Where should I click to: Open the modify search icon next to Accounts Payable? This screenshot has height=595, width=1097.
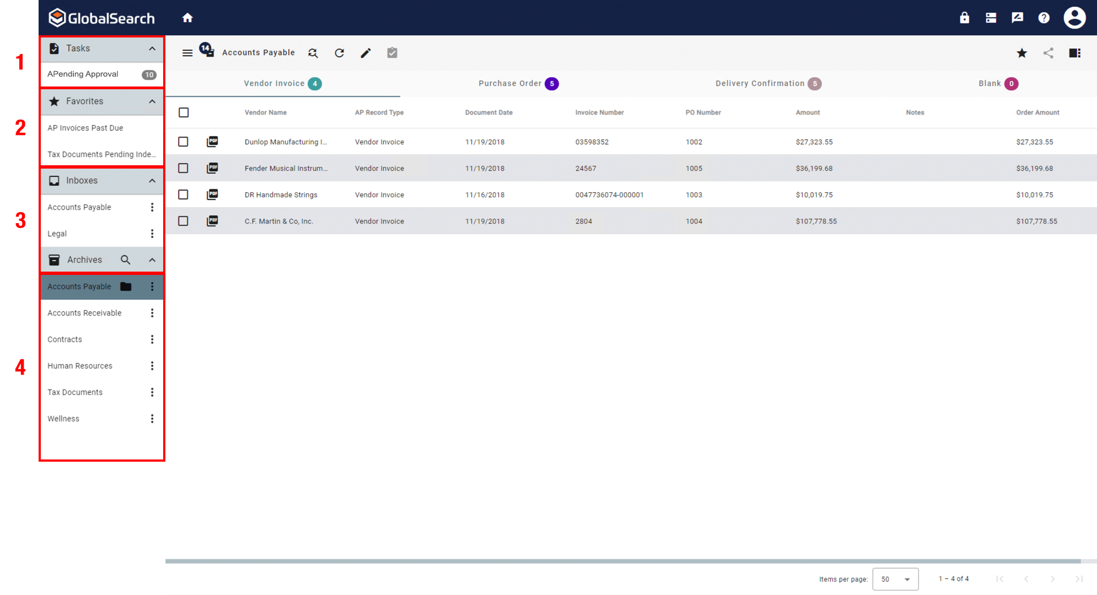(x=313, y=53)
